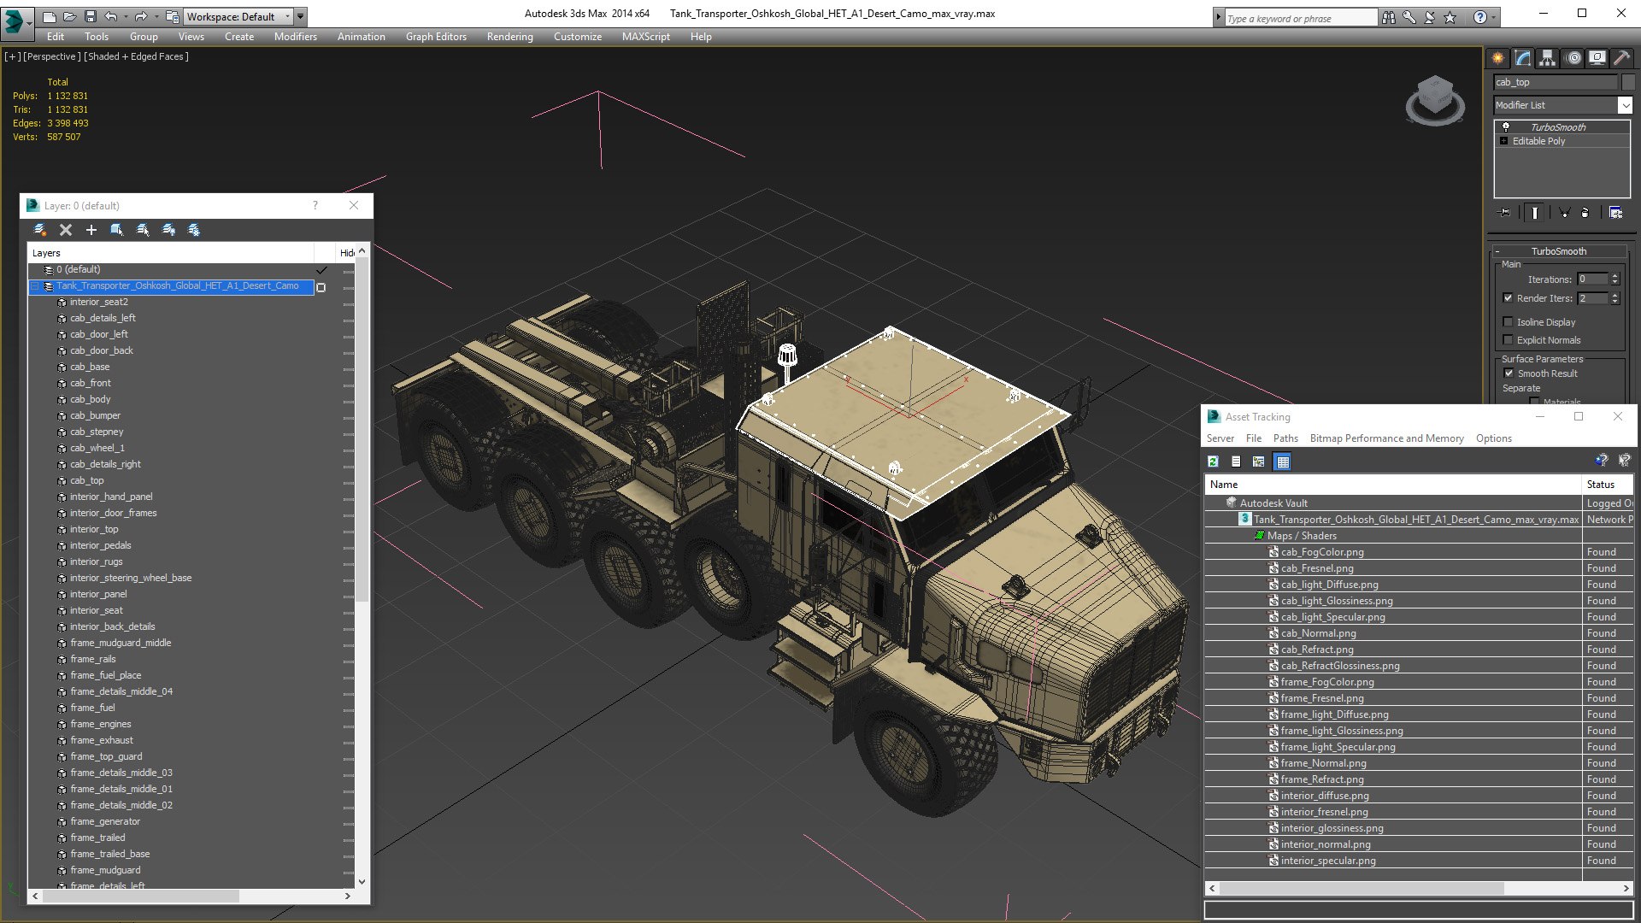
Task: Toggle current layer checkmark for 0 (default)
Action: (321, 269)
